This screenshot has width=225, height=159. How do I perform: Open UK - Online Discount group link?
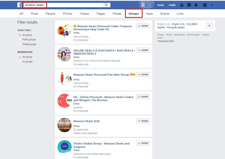103,99
